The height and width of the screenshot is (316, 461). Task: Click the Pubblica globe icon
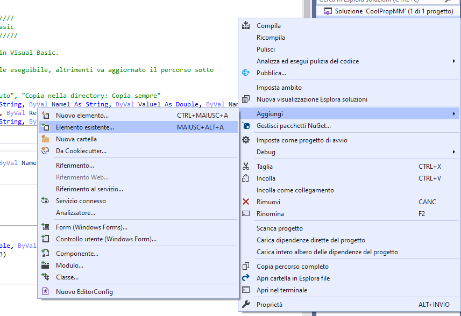[246, 73]
